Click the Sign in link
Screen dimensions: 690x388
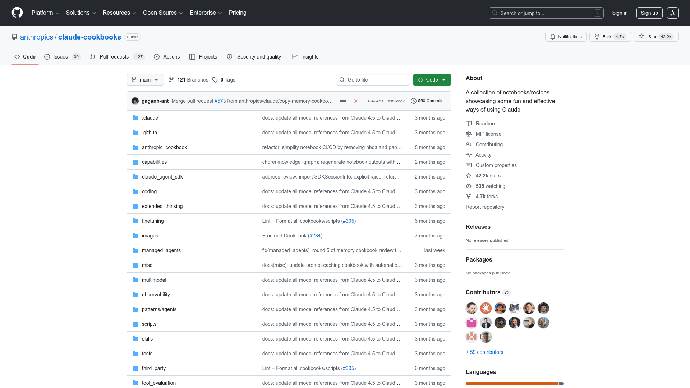coord(620,13)
